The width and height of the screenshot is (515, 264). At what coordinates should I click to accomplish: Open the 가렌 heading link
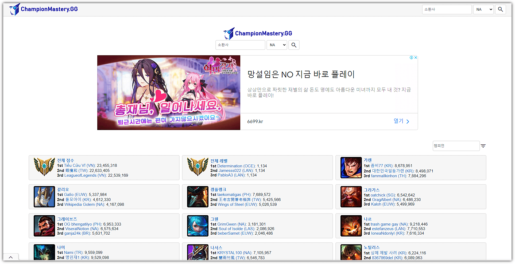click(x=368, y=160)
